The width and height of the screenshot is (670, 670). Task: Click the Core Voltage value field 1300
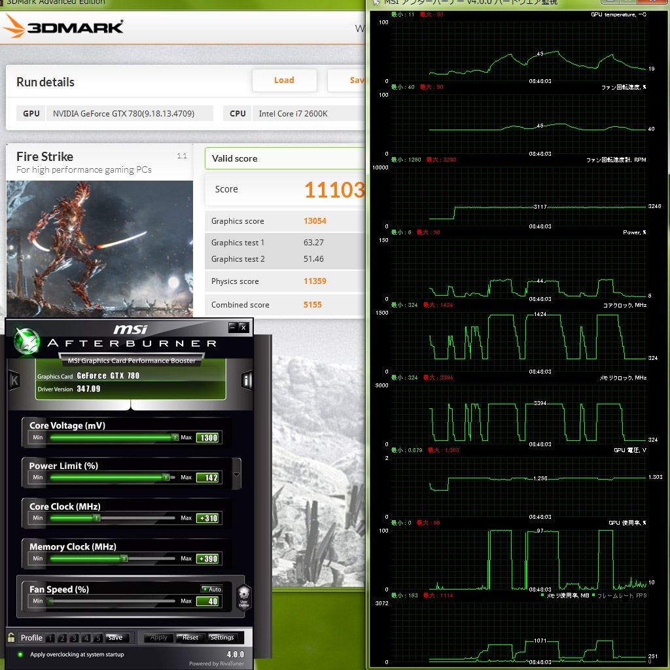209,438
